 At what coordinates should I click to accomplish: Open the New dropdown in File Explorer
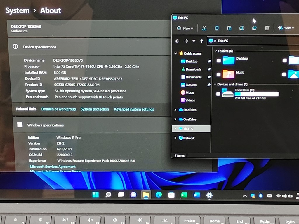coord(185,28)
